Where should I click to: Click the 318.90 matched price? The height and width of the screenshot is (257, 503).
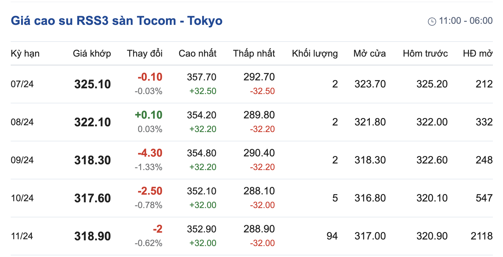coord(93,236)
